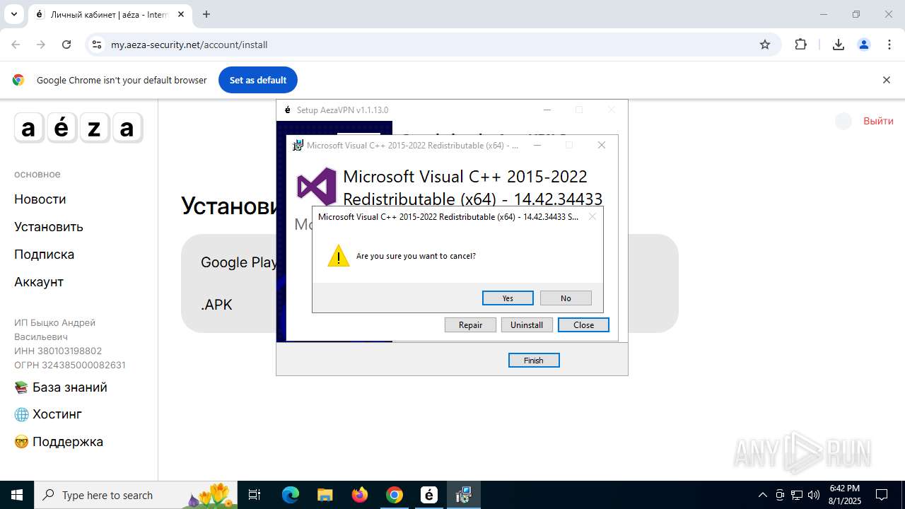Minimize the Visual C++ Redistributable window
The width and height of the screenshot is (905, 509).
pos(537,145)
